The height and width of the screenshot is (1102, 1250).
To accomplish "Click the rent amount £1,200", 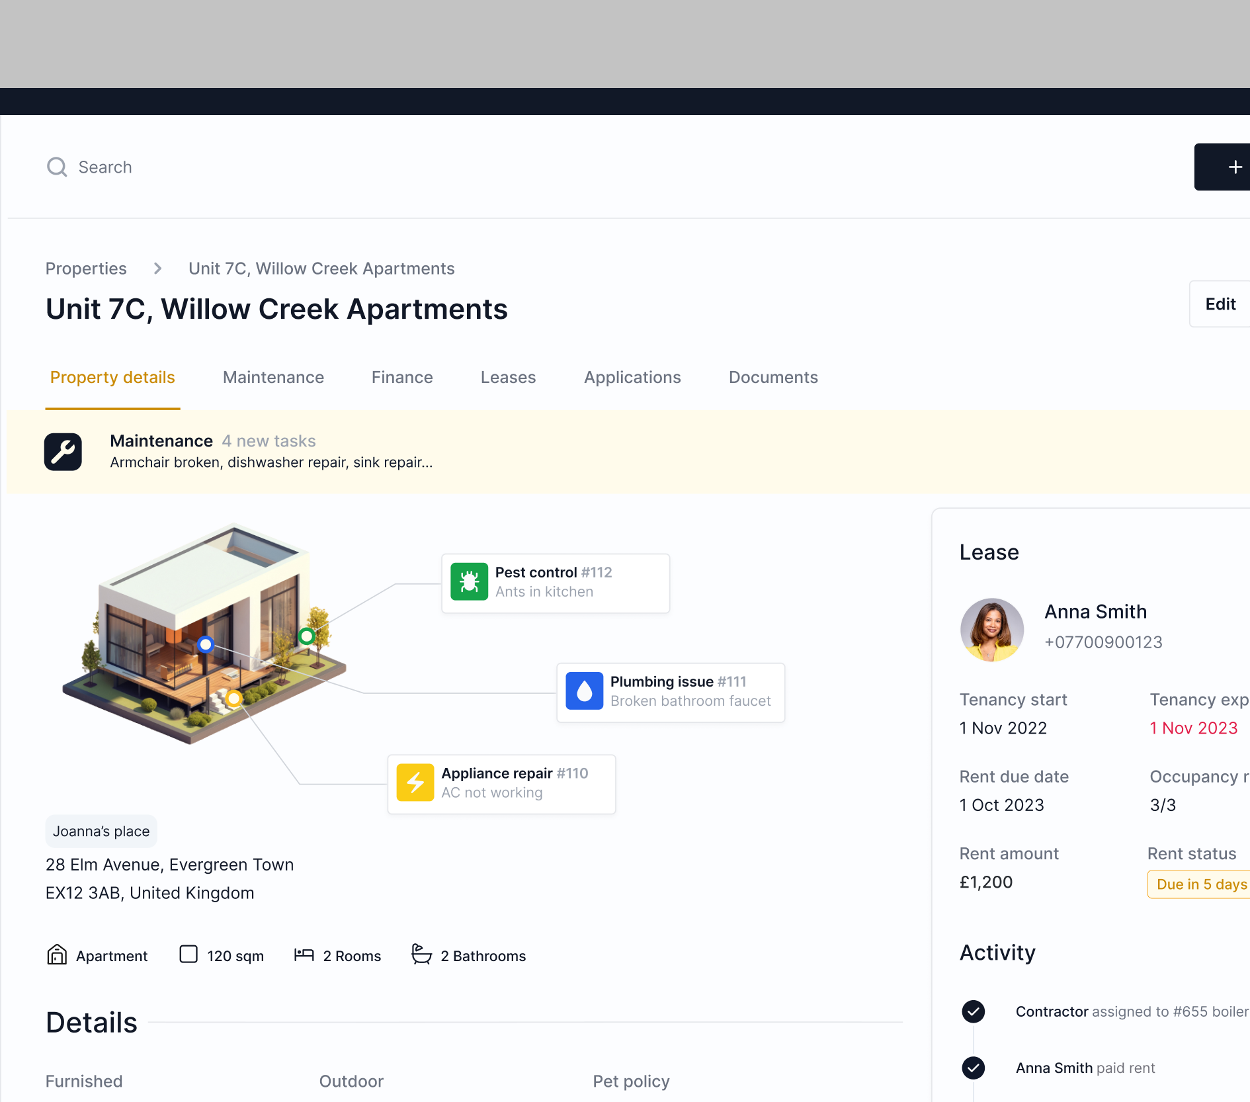I will 986,882.
